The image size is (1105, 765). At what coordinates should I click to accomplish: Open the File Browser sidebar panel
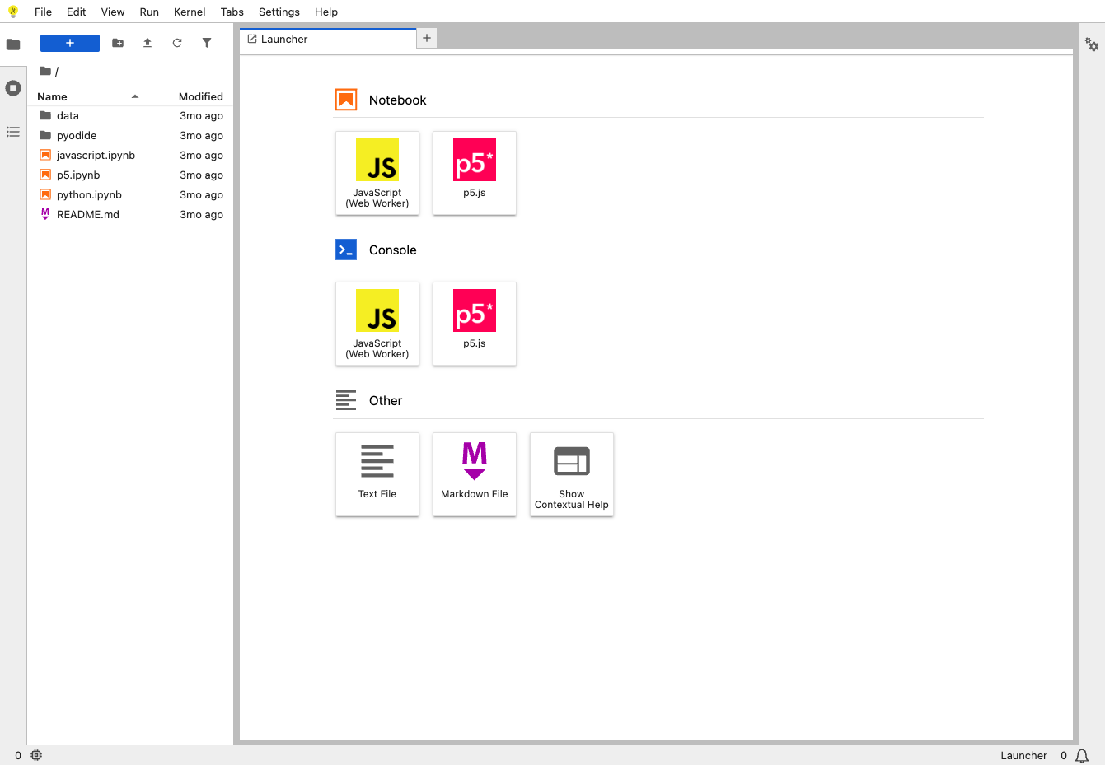click(13, 44)
